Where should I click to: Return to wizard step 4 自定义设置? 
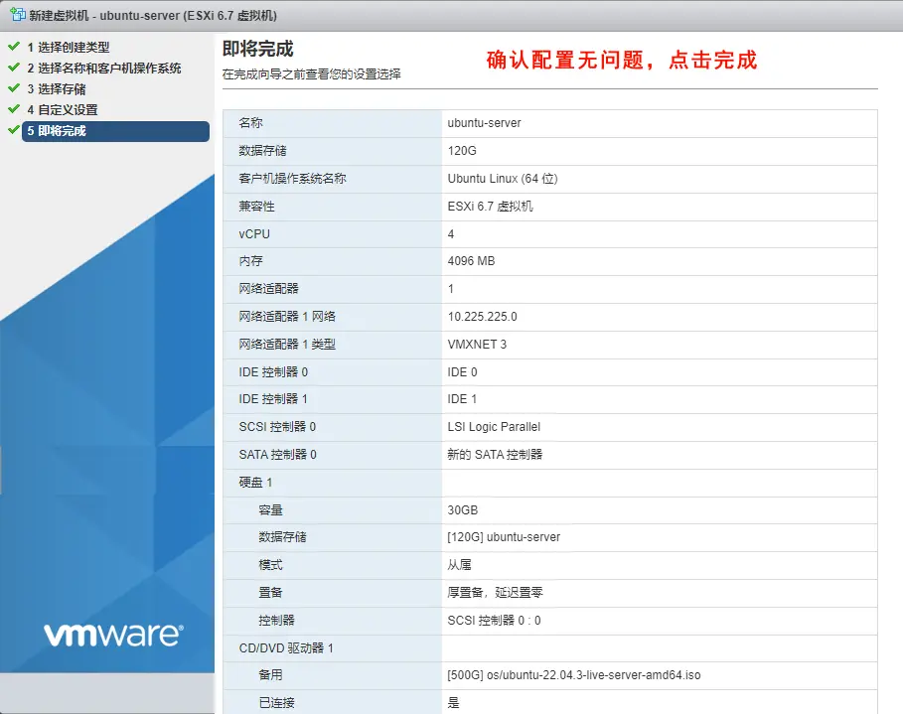pos(63,110)
